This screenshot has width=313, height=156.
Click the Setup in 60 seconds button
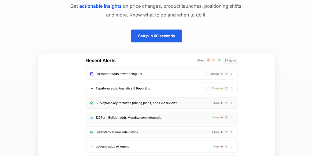[156, 36]
